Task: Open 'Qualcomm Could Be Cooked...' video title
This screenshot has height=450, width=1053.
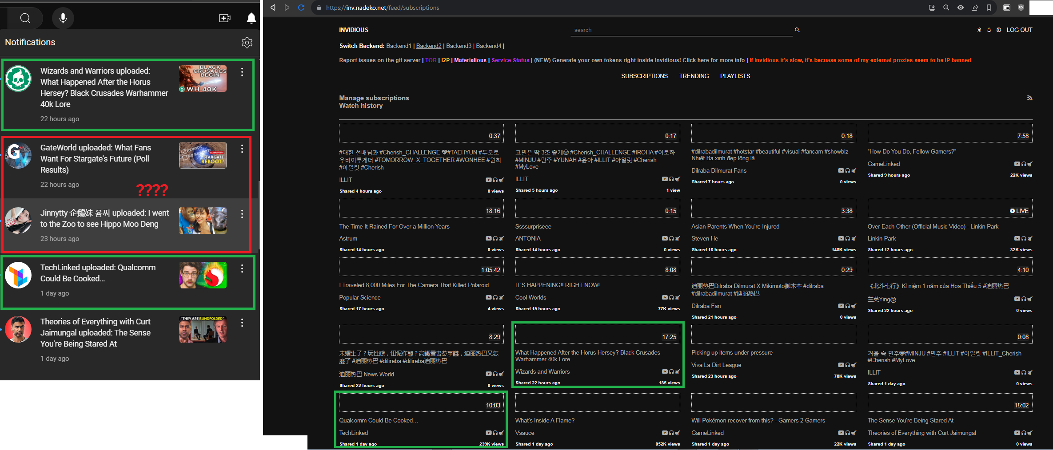Action: pyautogui.click(x=379, y=420)
